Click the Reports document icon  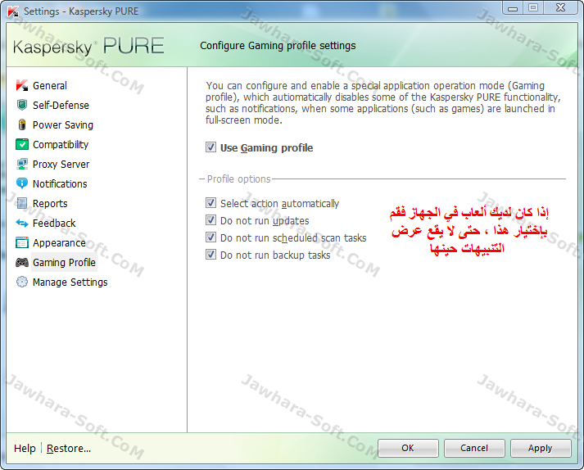tap(22, 203)
